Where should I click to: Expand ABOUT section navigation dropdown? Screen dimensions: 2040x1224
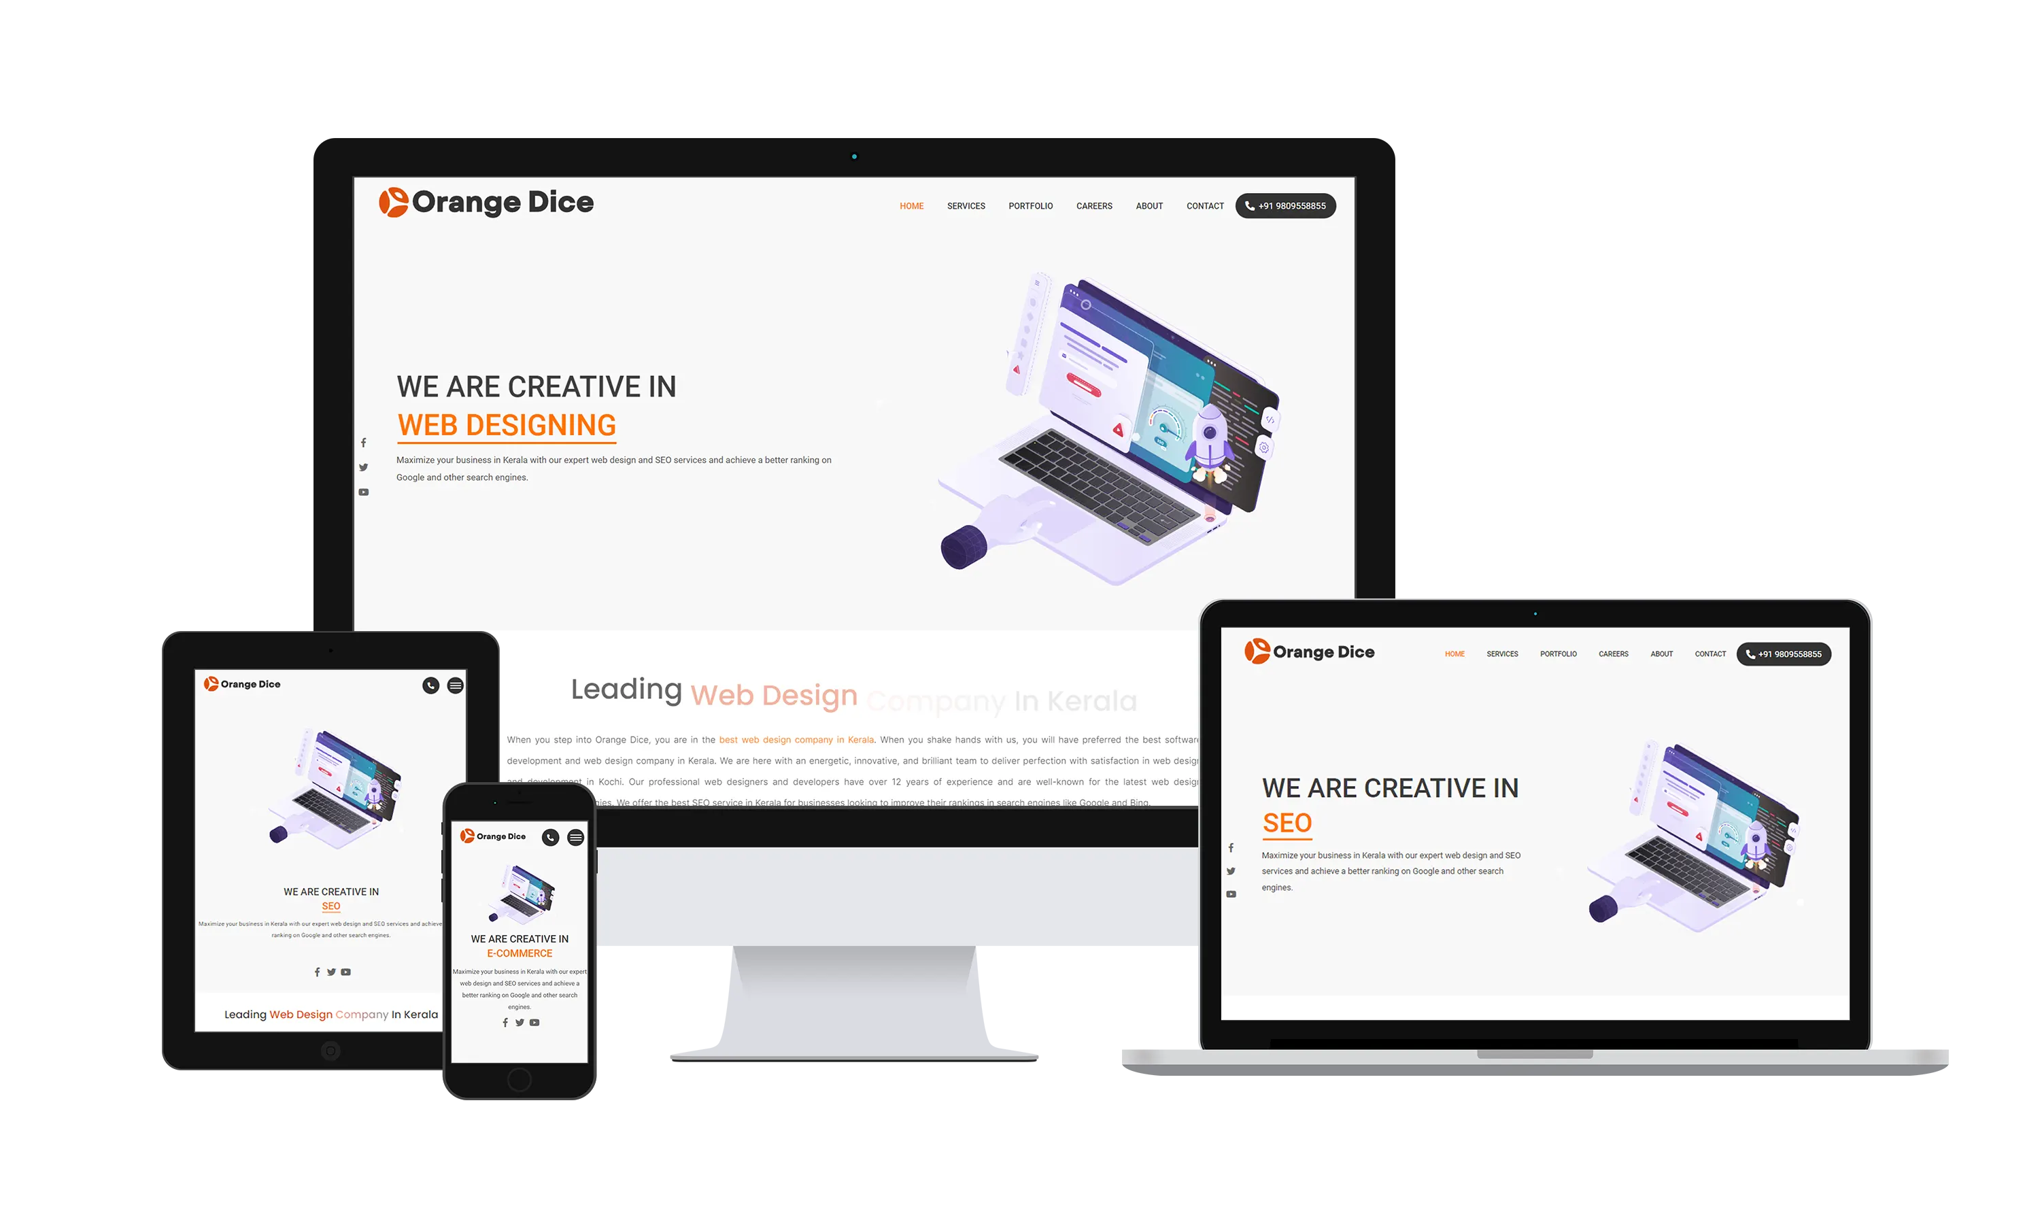pos(1150,205)
